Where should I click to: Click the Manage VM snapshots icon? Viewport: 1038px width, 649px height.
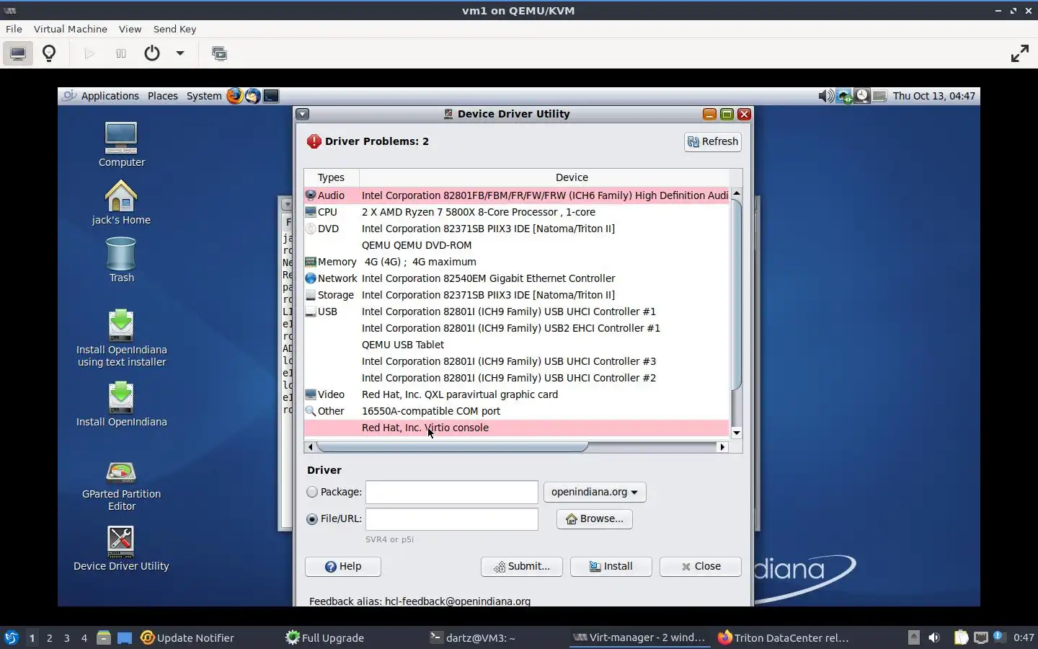[x=219, y=53]
